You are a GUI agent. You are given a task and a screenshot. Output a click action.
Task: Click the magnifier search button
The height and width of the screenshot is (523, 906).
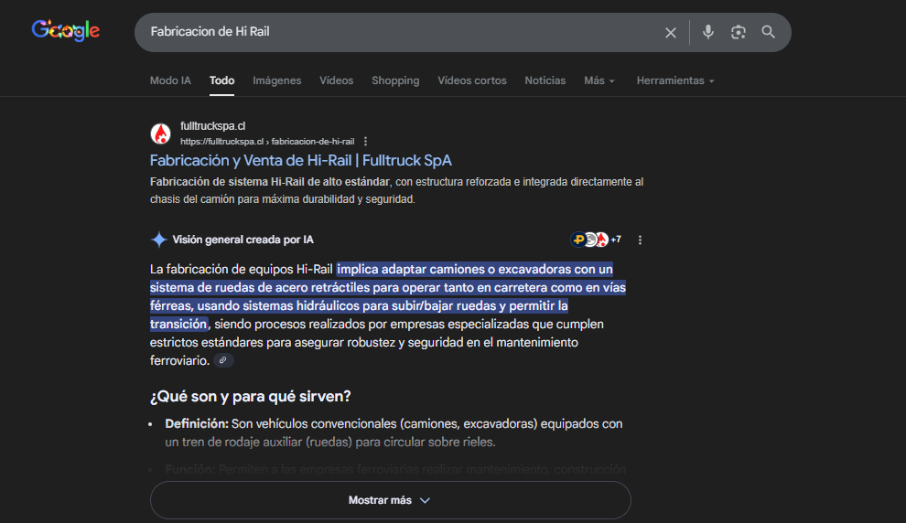coord(769,32)
